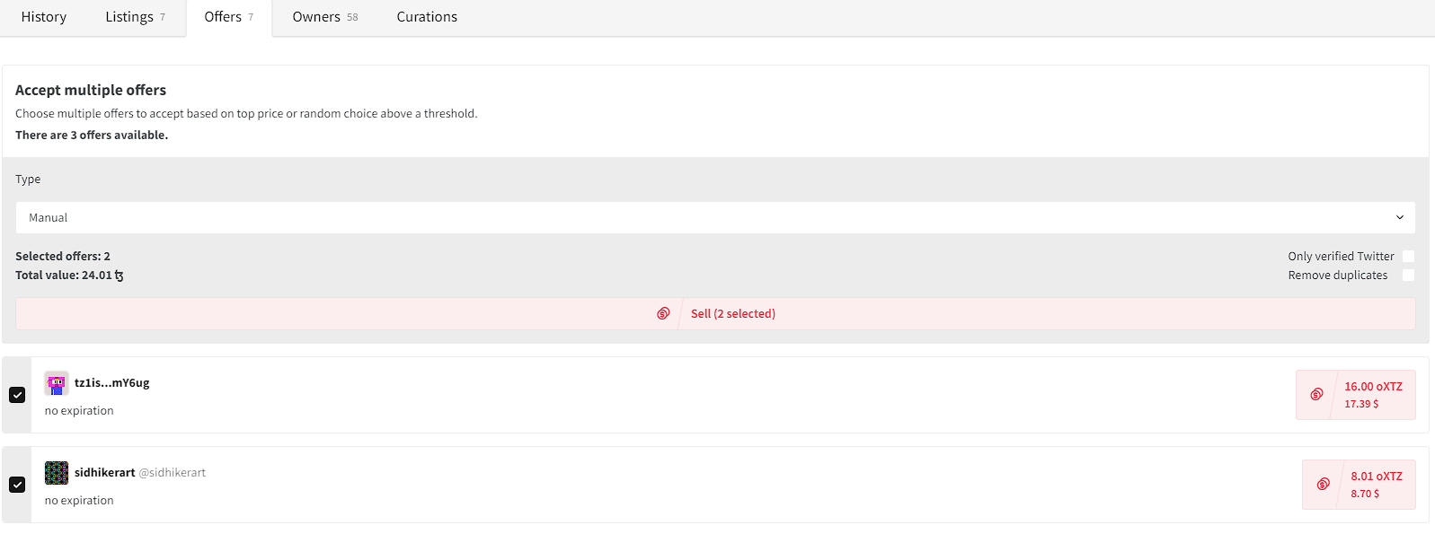Switch to the Owners tab
The width and height of the screenshot is (1435, 534).
pyautogui.click(x=324, y=17)
